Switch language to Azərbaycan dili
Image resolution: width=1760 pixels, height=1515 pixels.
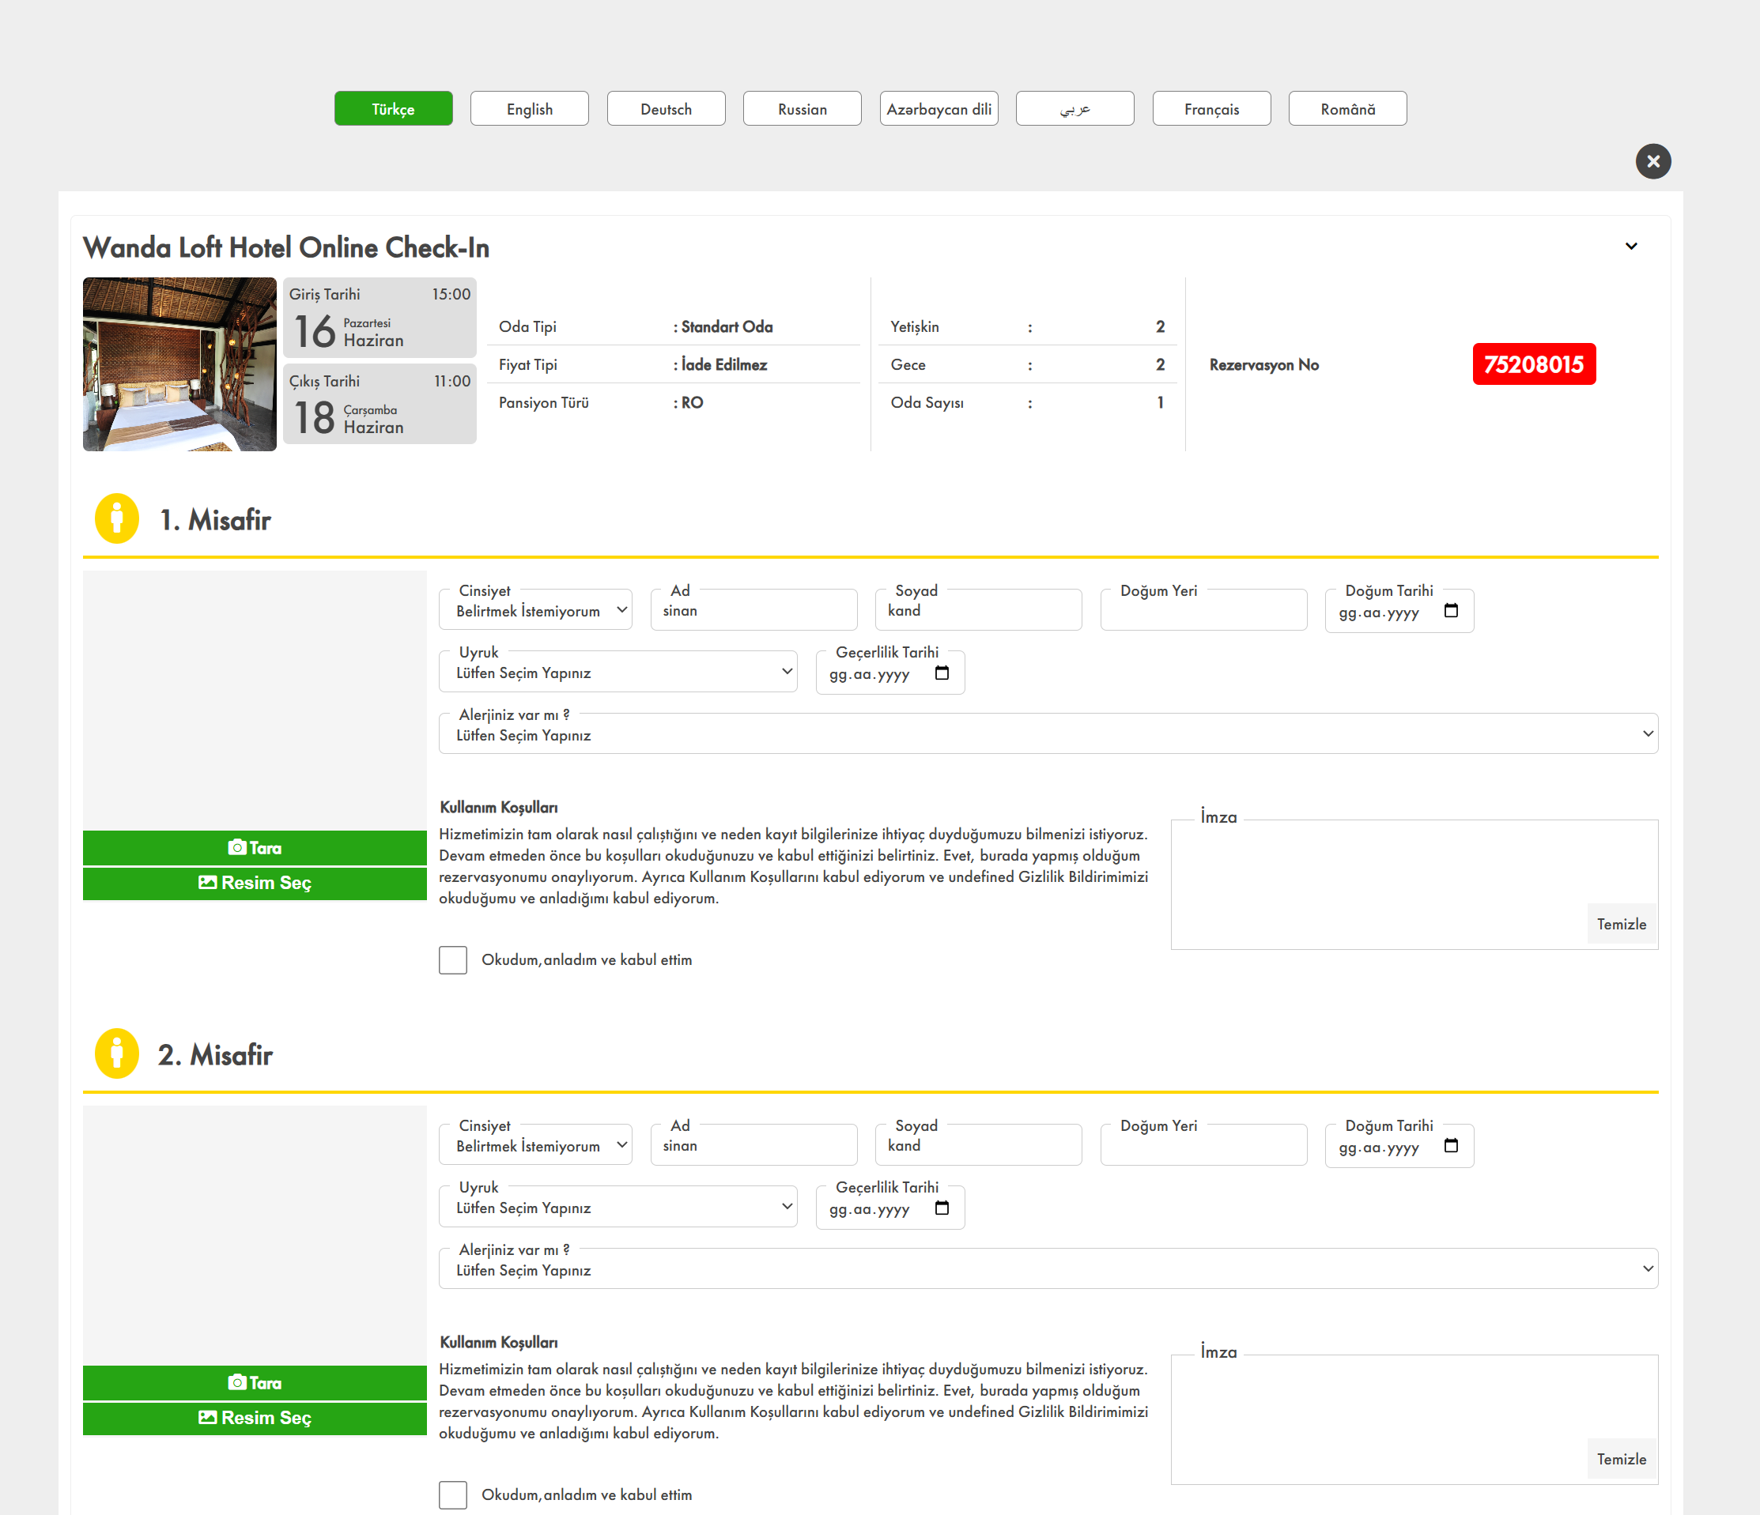point(939,109)
